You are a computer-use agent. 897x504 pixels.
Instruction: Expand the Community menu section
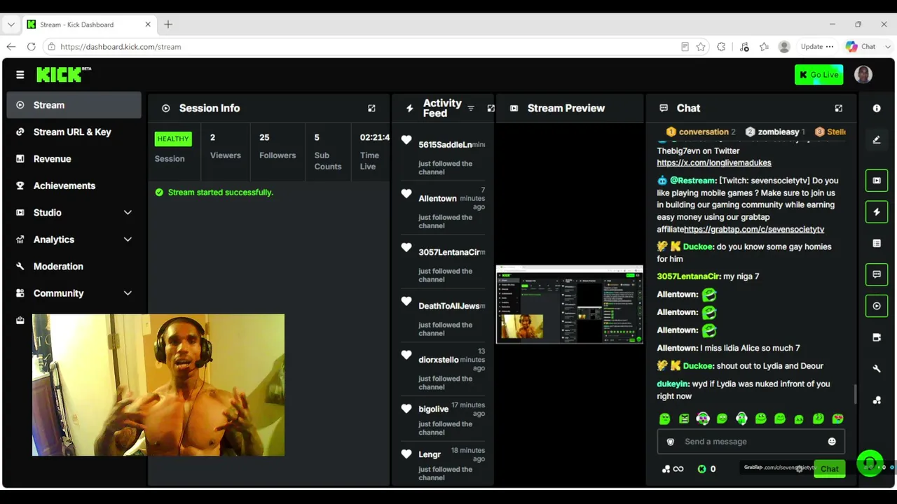[x=74, y=293]
